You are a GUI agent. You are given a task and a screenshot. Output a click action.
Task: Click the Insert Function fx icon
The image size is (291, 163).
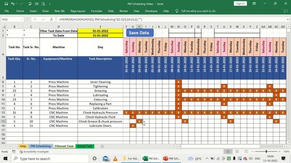point(51,19)
